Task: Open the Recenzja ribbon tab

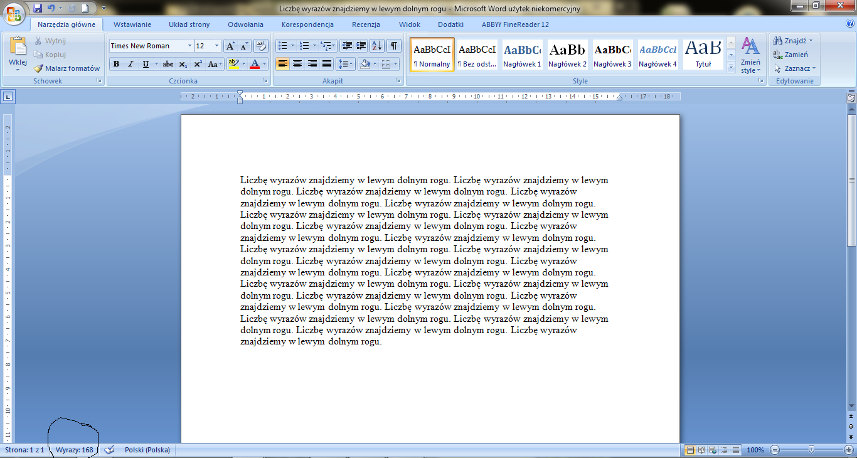Action: tap(366, 24)
